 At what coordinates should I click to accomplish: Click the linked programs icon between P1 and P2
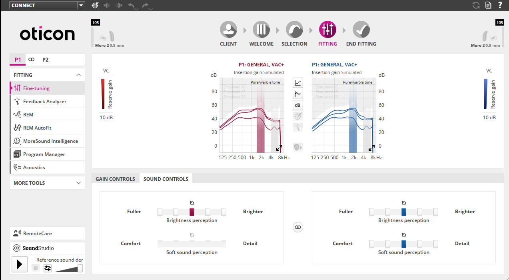(32, 60)
